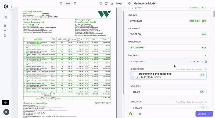Open the app logo in the sidebar
The width and height of the screenshot is (215, 118).
click(6, 6)
